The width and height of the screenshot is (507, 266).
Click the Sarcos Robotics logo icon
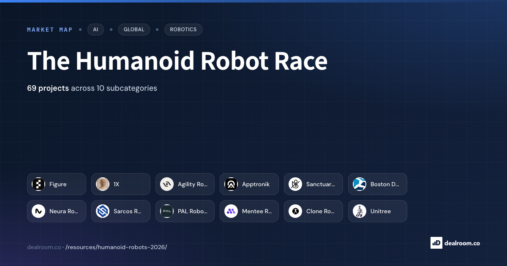[x=103, y=211]
